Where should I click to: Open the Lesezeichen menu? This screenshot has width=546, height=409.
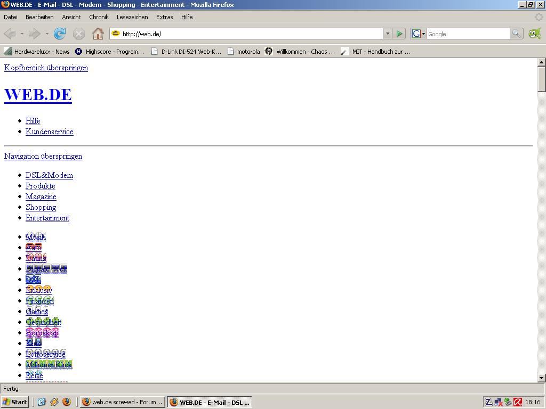(132, 17)
